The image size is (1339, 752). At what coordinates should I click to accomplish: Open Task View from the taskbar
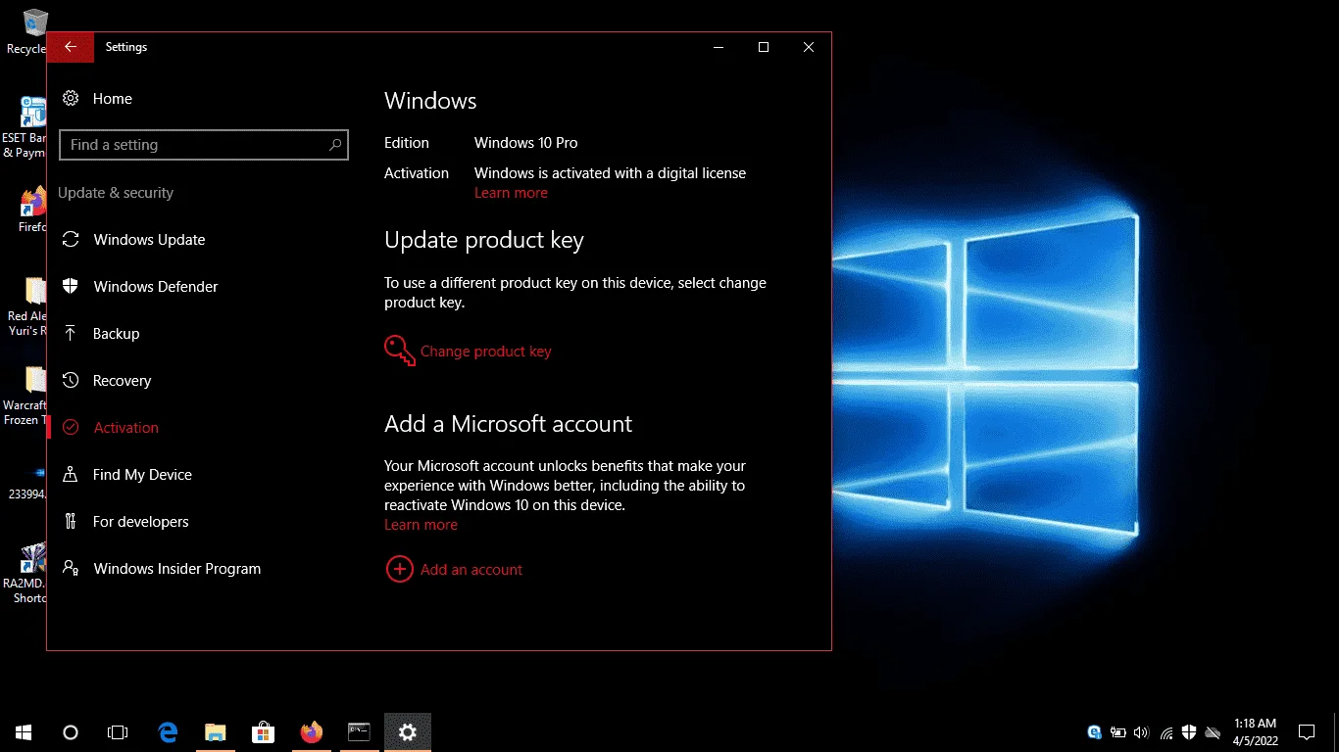point(118,732)
